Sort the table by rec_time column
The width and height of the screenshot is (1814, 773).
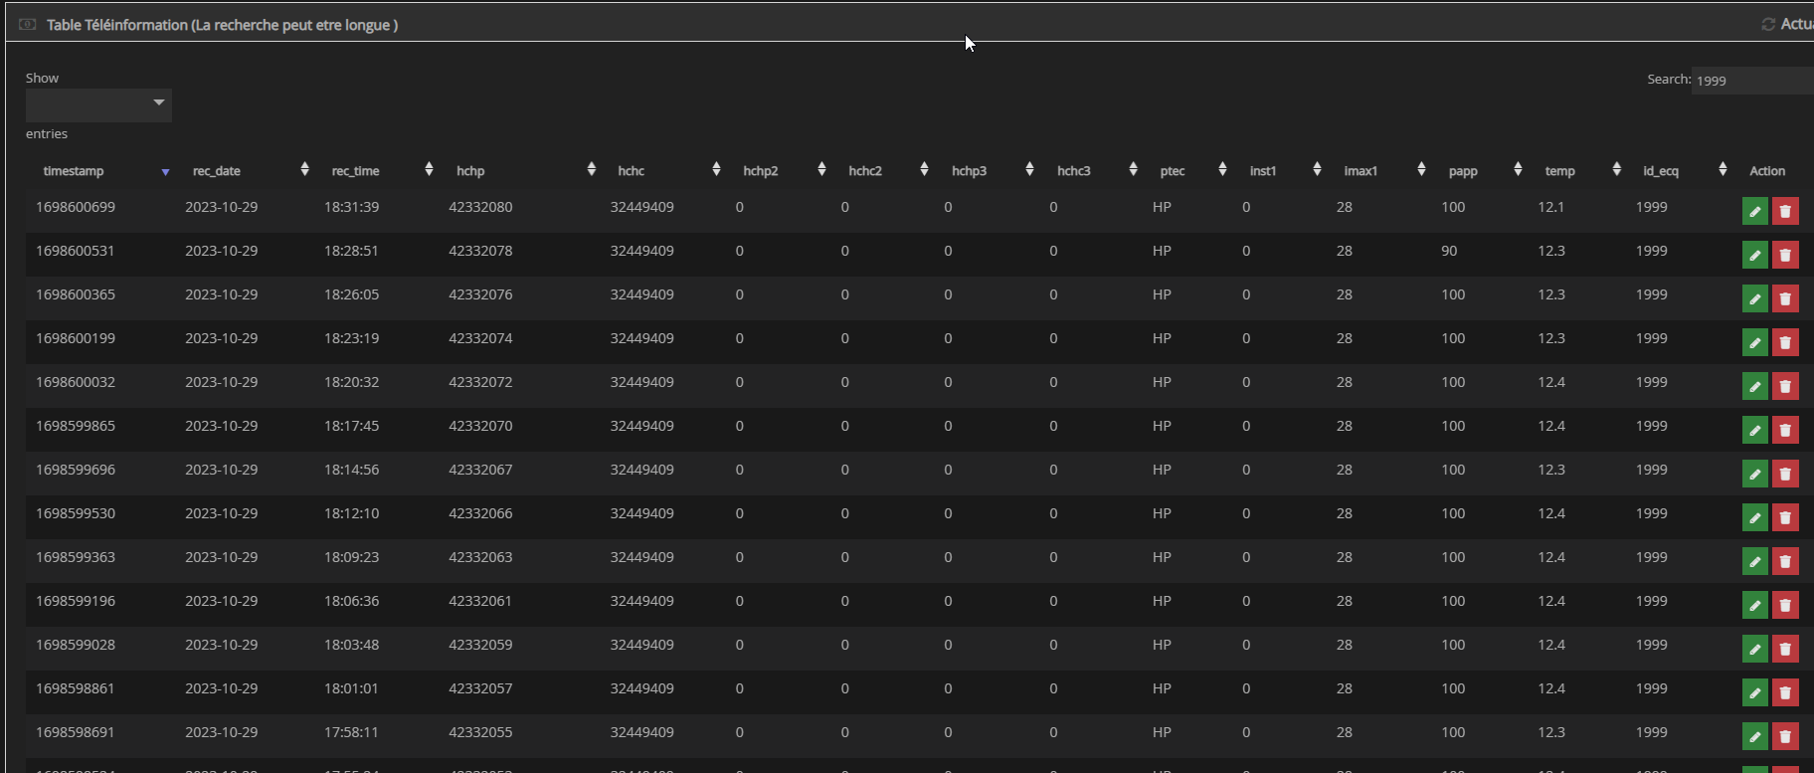(377, 171)
